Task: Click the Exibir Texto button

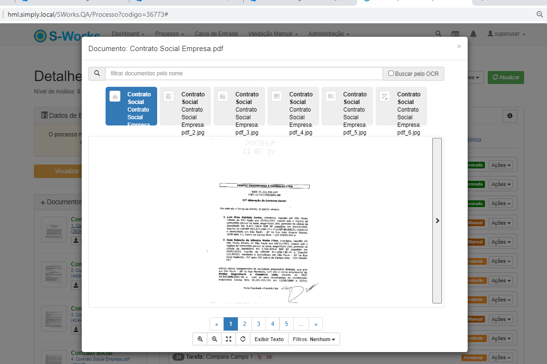Action: 269,339
